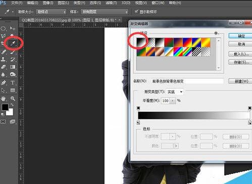Select the copper gradient preset
The height and width of the screenshot is (184, 252).
coord(160,52)
